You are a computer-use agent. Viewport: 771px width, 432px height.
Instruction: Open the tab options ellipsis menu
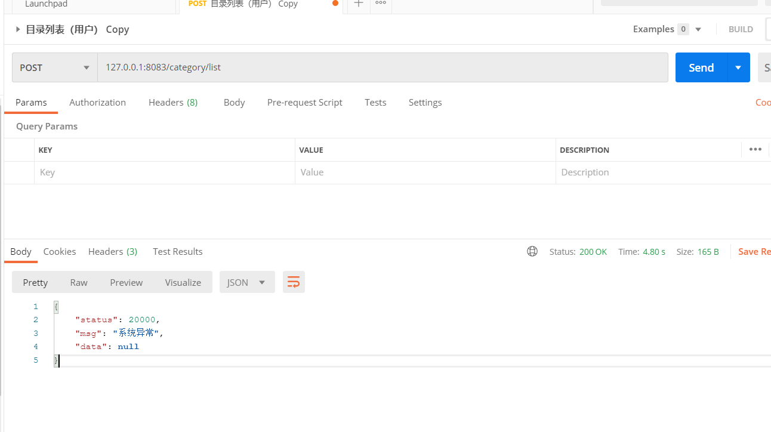coord(381,3)
